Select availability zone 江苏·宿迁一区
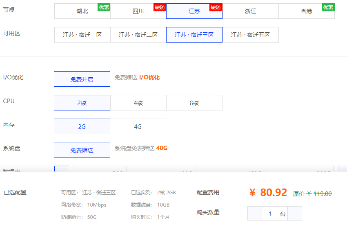The width and height of the screenshot is (347, 225). [82, 35]
